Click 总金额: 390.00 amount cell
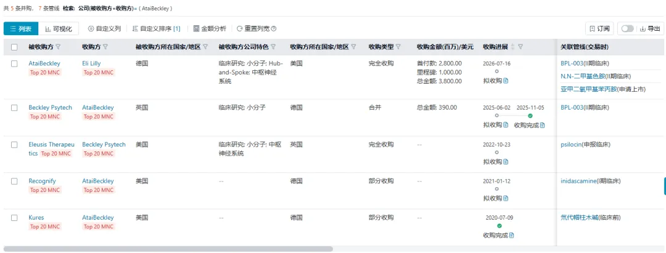The image size is (666, 253). click(x=437, y=108)
